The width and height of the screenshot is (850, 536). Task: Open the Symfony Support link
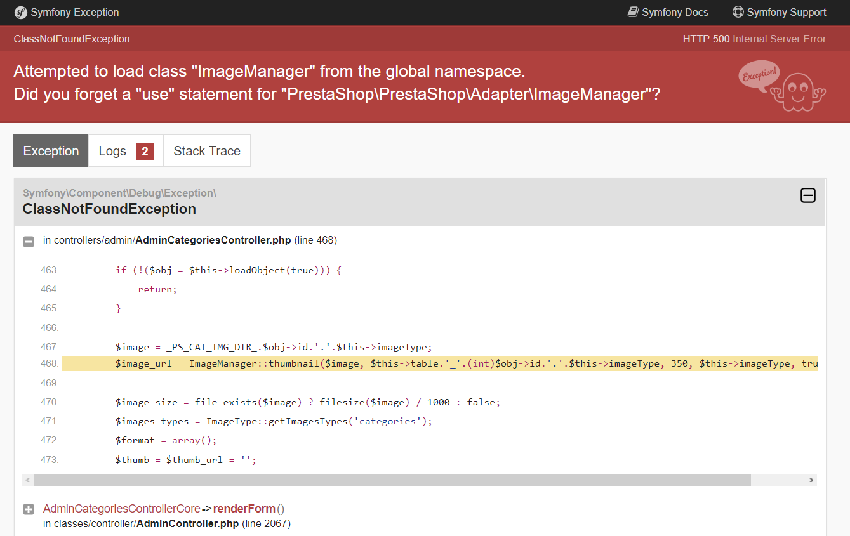[x=780, y=12]
